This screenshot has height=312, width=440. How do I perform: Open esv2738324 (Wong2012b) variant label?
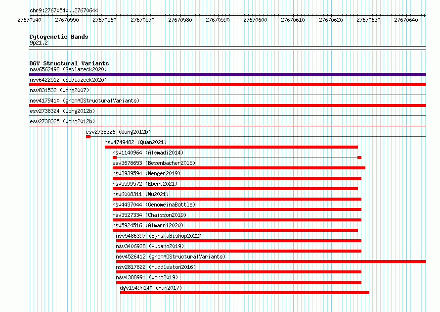[62, 111]
